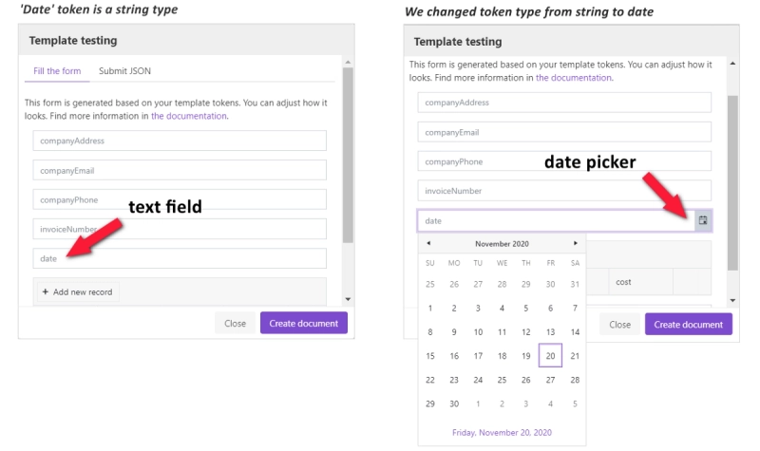This screenshot has height=451, width=760.
Task: Close the left Template testing dialog
Action: tap(235, 324)
